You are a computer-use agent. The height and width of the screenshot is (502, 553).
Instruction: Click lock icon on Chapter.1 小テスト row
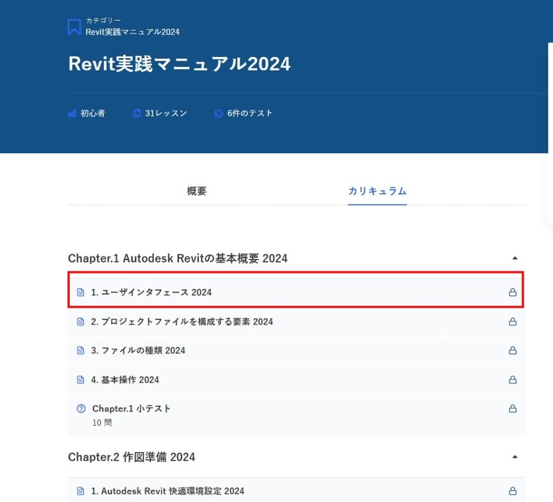[x=513, y=409]
